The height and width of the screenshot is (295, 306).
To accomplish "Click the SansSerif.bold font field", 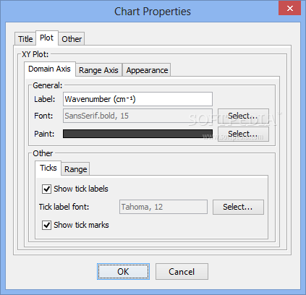I will 137,116.
